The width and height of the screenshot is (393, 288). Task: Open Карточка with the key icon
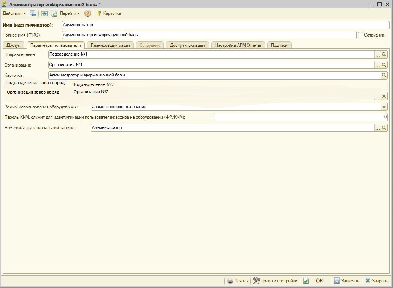point(109,13)
